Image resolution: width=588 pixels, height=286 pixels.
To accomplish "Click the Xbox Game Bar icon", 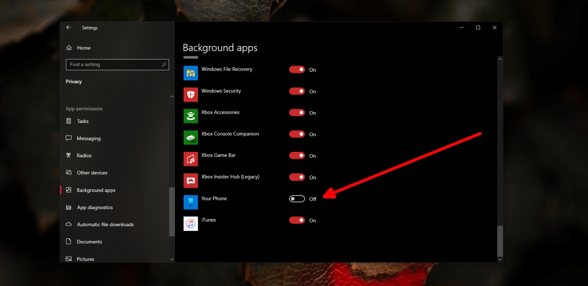I will coord(191,159).
